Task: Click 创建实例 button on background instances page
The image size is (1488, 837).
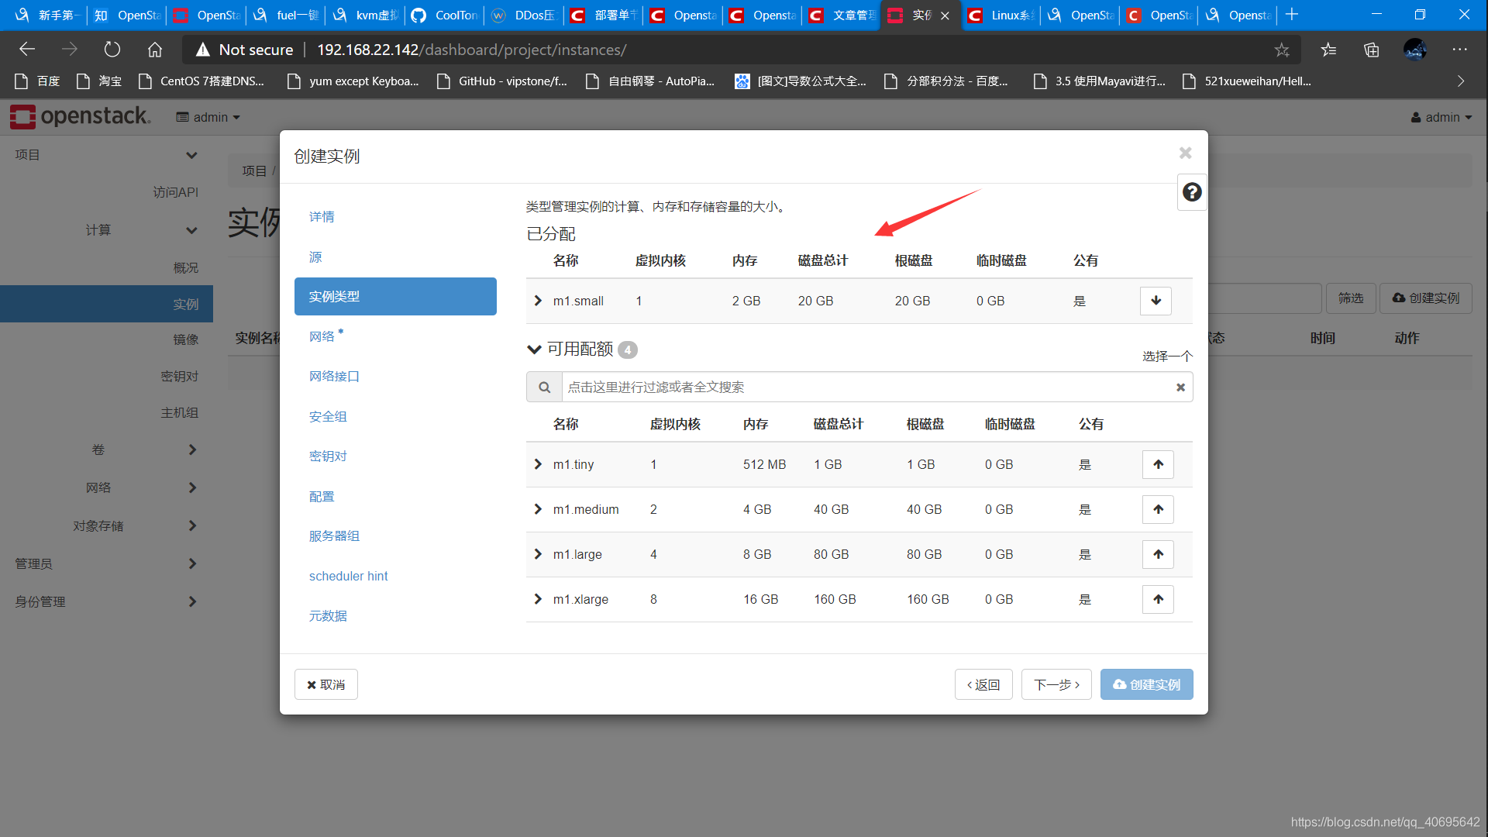Action: tap(1425, 298)
